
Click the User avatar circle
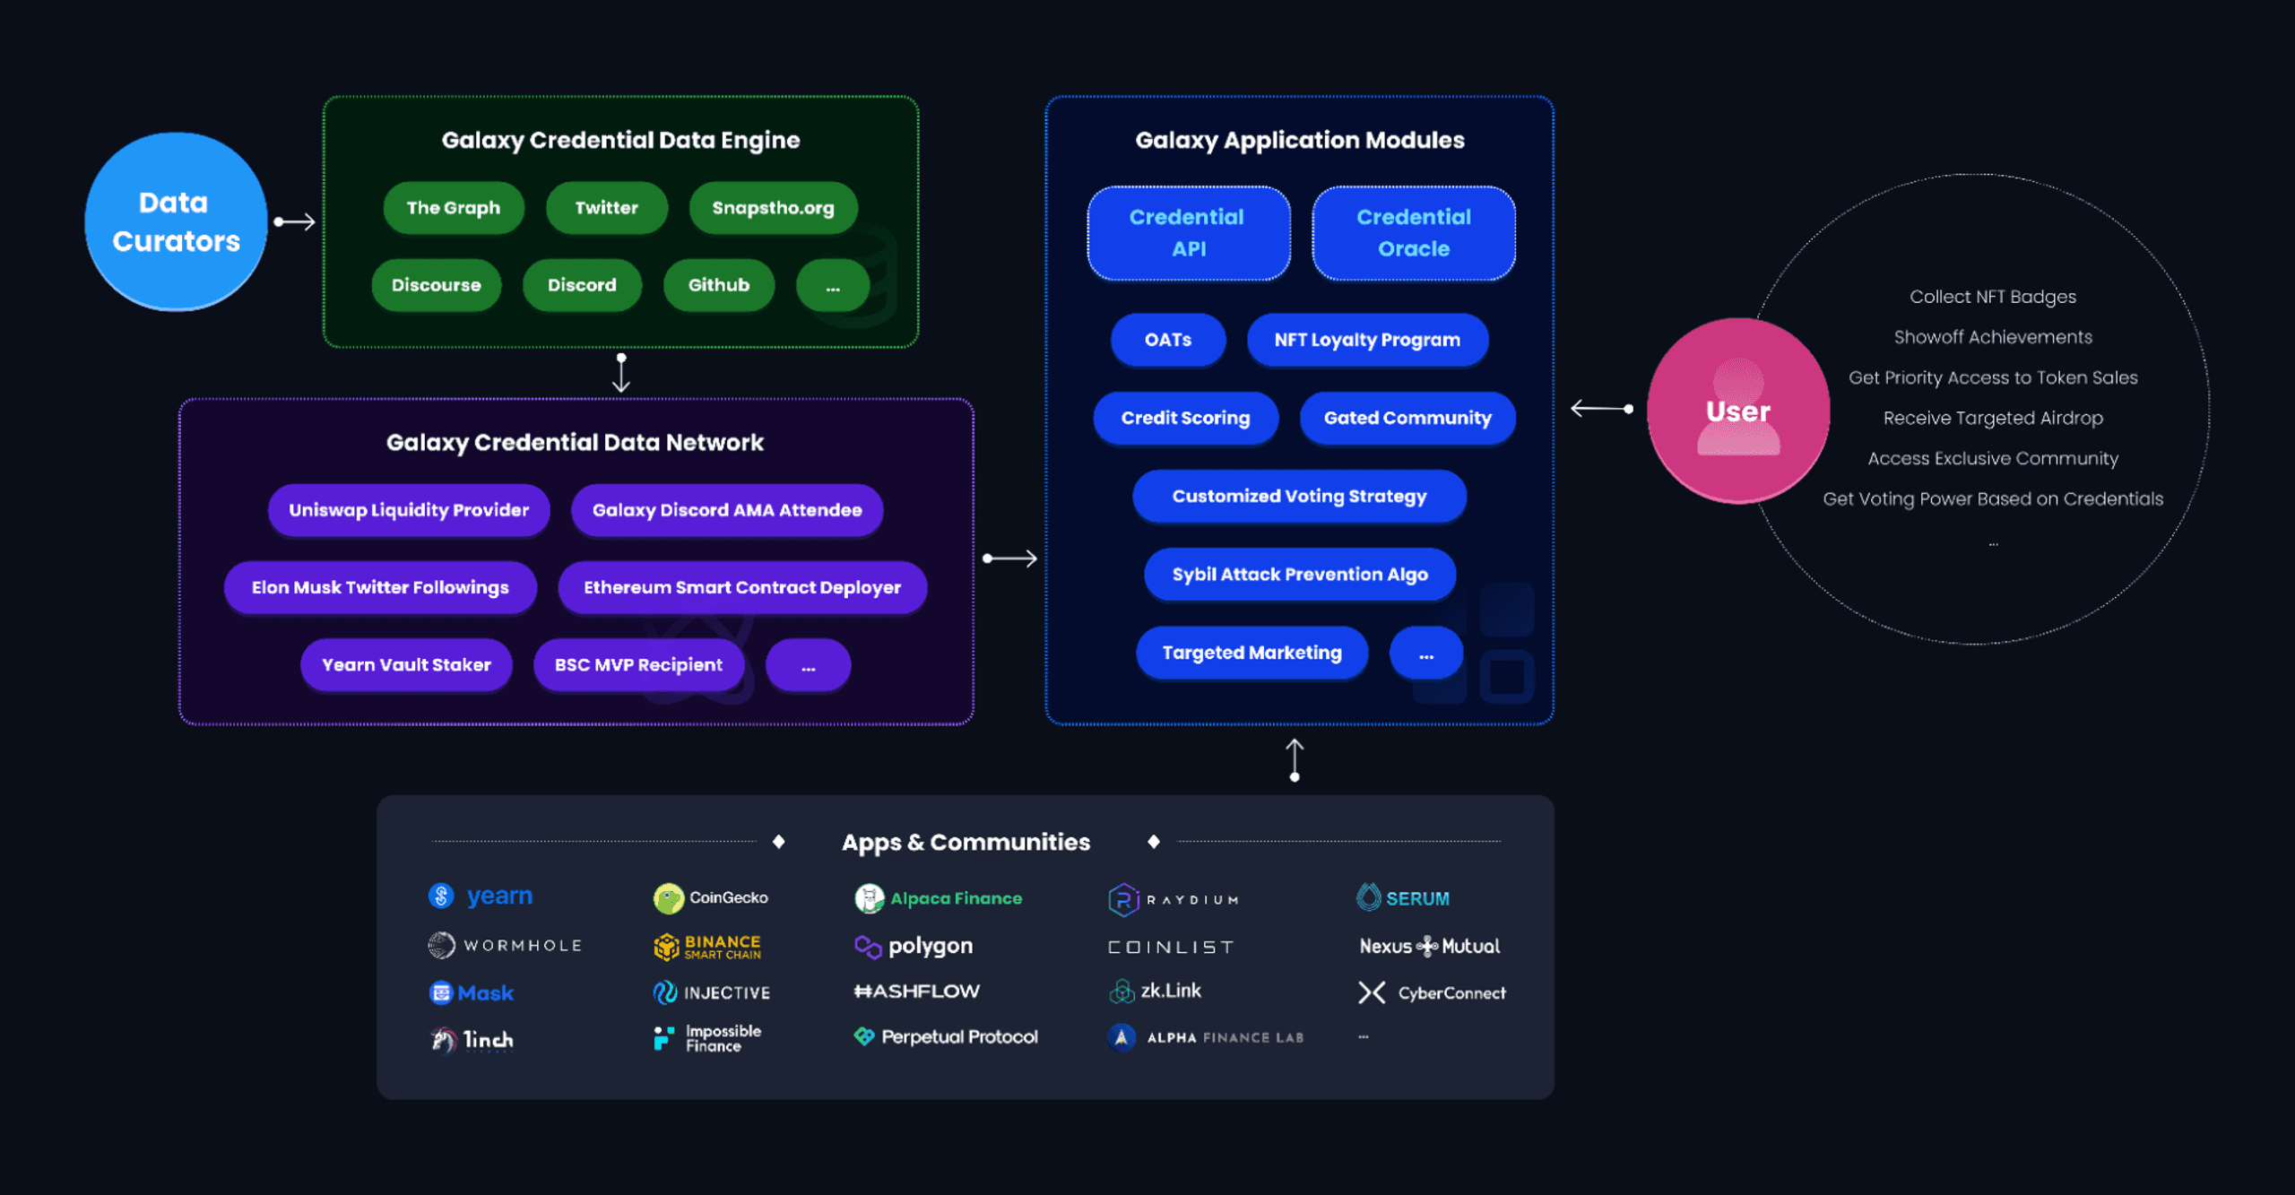pyautogui.click(x=1738, y=411)
